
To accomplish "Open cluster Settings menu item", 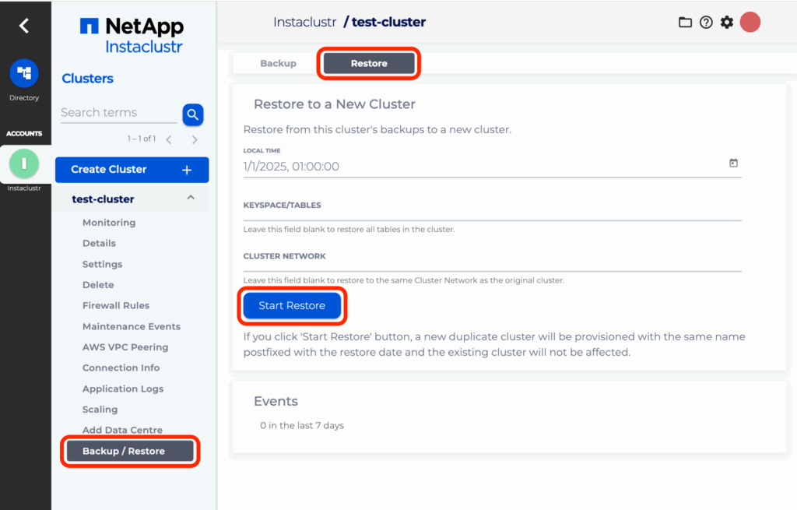I will pos(102,265).
